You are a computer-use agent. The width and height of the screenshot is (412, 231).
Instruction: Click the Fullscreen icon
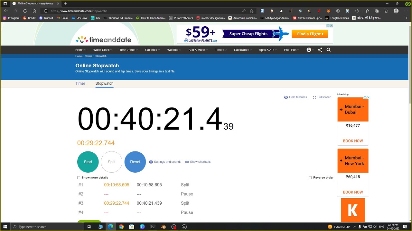tap(314, 97)
